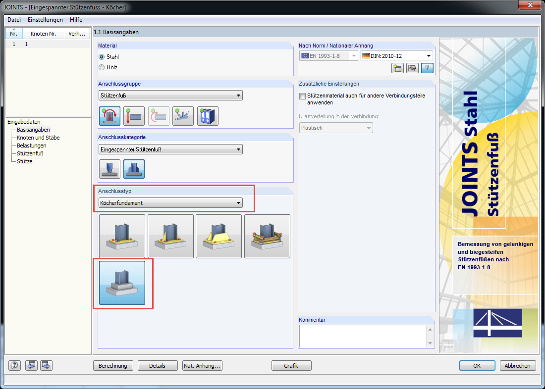Select Stütze in the navigation tree

25,161
